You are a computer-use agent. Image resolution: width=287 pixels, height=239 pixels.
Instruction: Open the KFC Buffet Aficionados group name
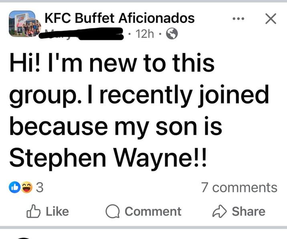pos(119,18)
